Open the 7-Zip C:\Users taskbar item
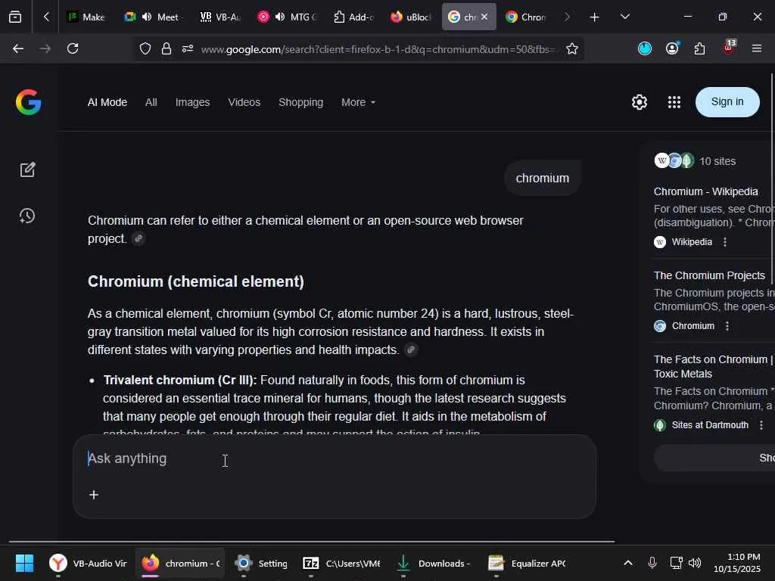This screenshot has width=775, height=581. click(341, 563)
